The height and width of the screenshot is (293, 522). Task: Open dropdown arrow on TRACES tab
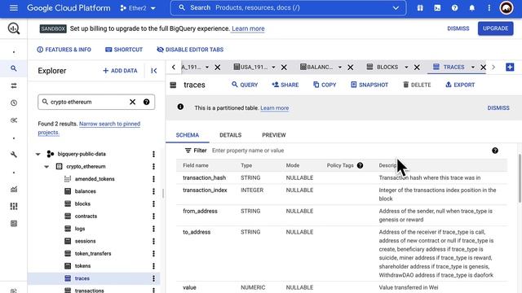473,67
